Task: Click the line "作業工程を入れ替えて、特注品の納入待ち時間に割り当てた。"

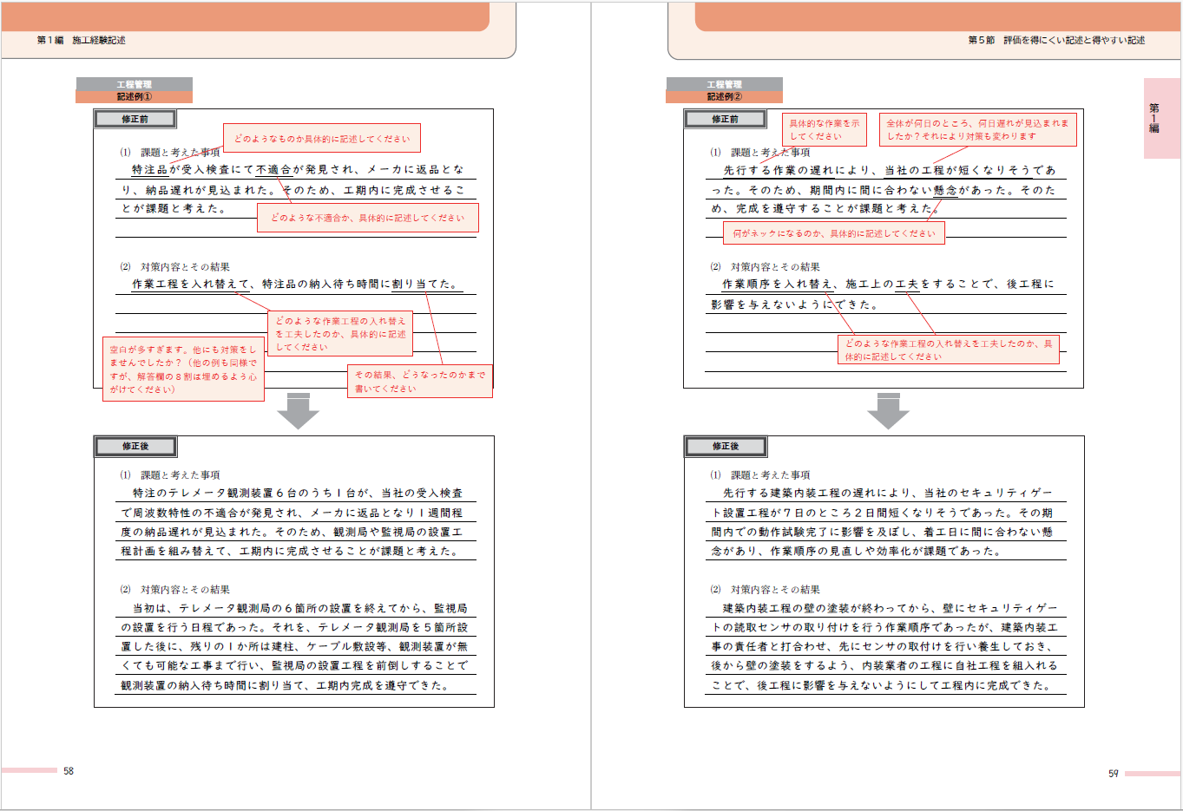Action: click(x=295, y=284)
